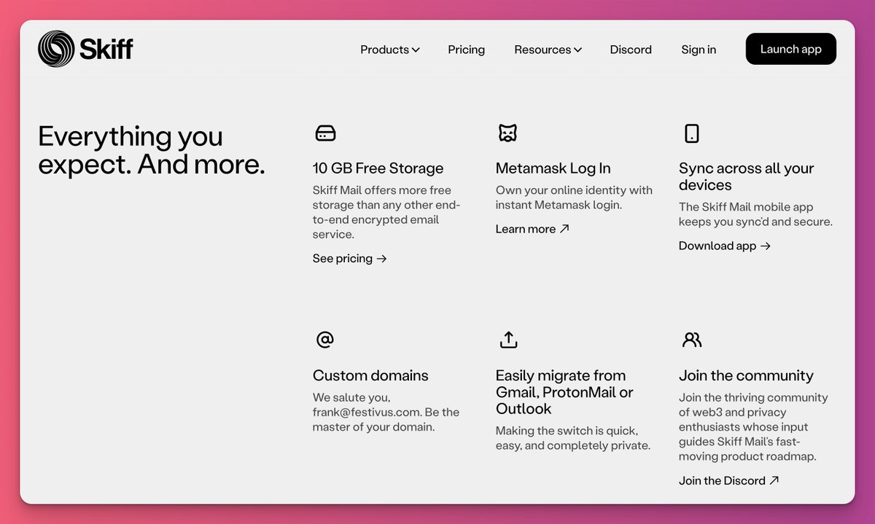Click 'The Skiff Mail mobile app' description
Image resolution: width=875 pixels, height=524 pixels.
click(755, 214)
